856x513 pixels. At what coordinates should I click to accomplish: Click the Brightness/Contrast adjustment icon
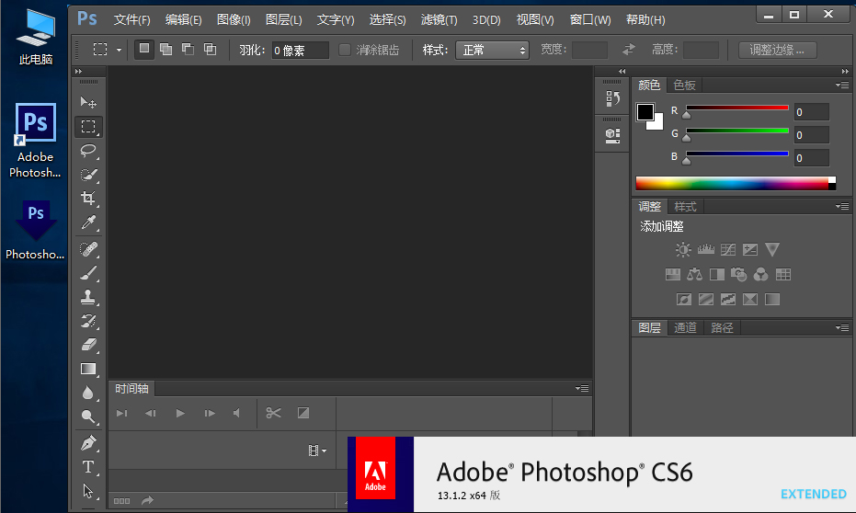(683, 249)
